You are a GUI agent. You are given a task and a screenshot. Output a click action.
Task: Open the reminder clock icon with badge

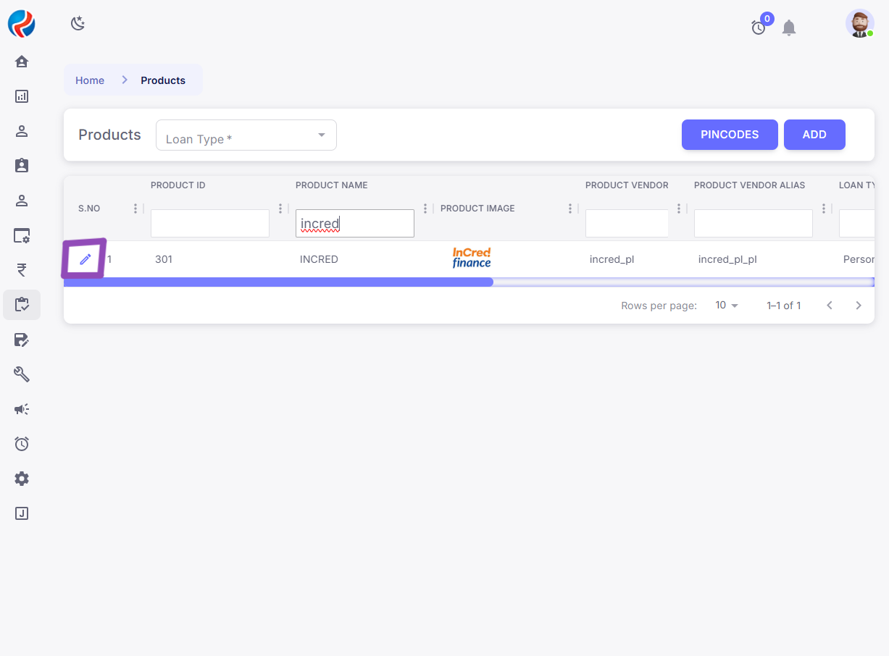click(759, 28)
